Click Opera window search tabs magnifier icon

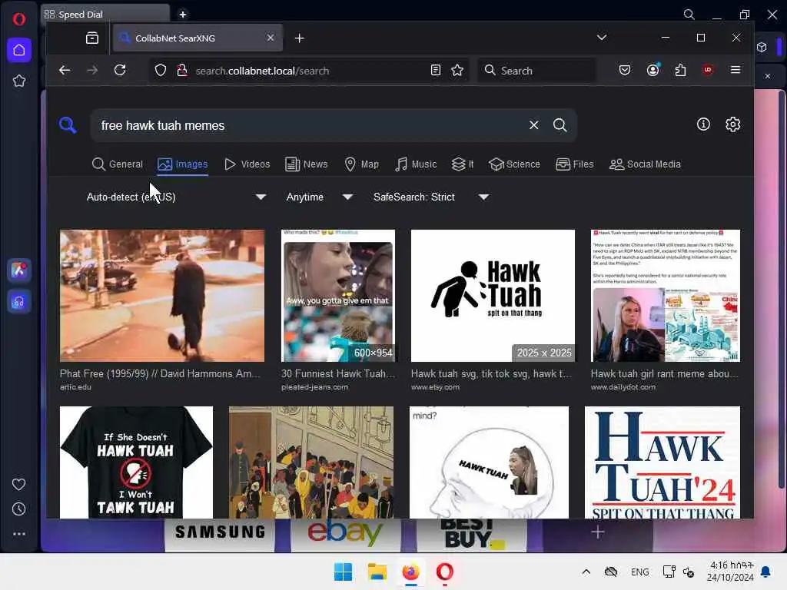click(689, 15)
